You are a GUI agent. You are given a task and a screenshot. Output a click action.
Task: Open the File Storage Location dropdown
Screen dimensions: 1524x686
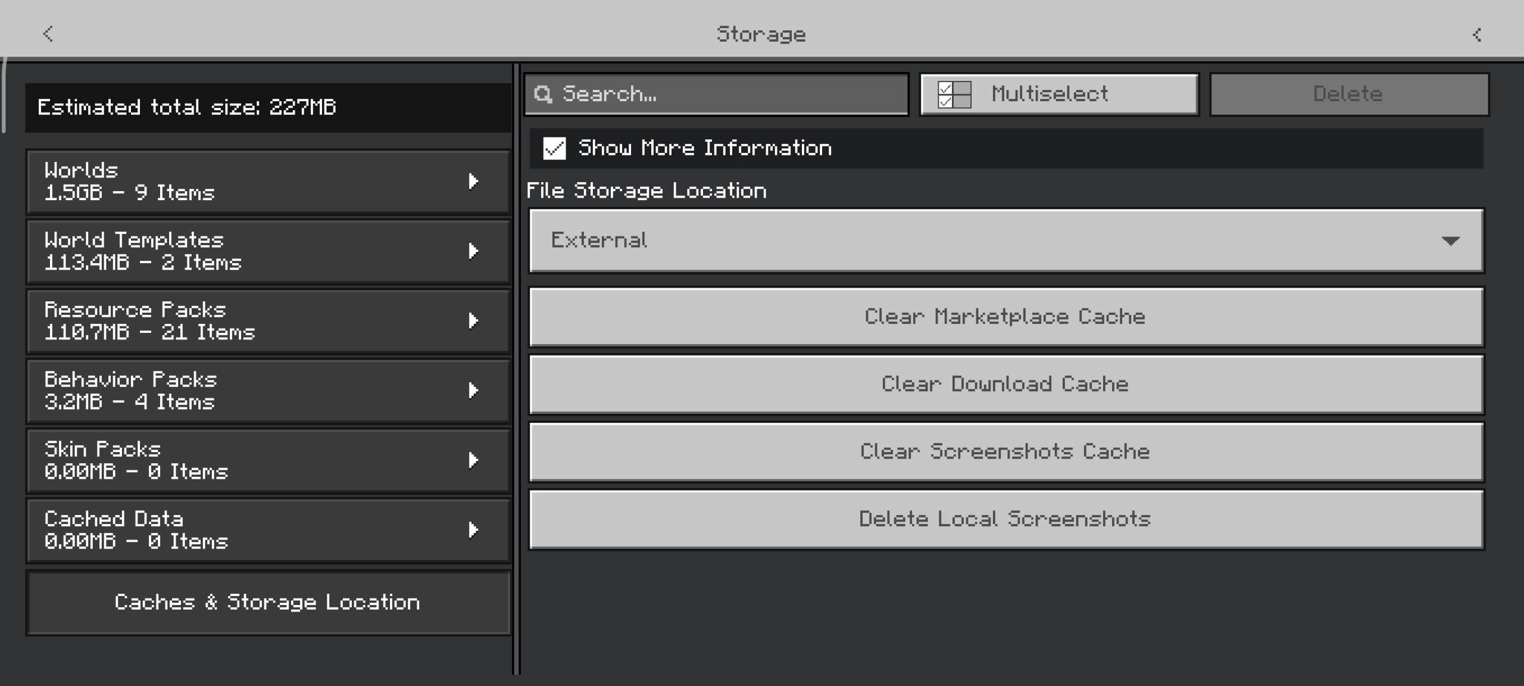[x=1006, y=241]
